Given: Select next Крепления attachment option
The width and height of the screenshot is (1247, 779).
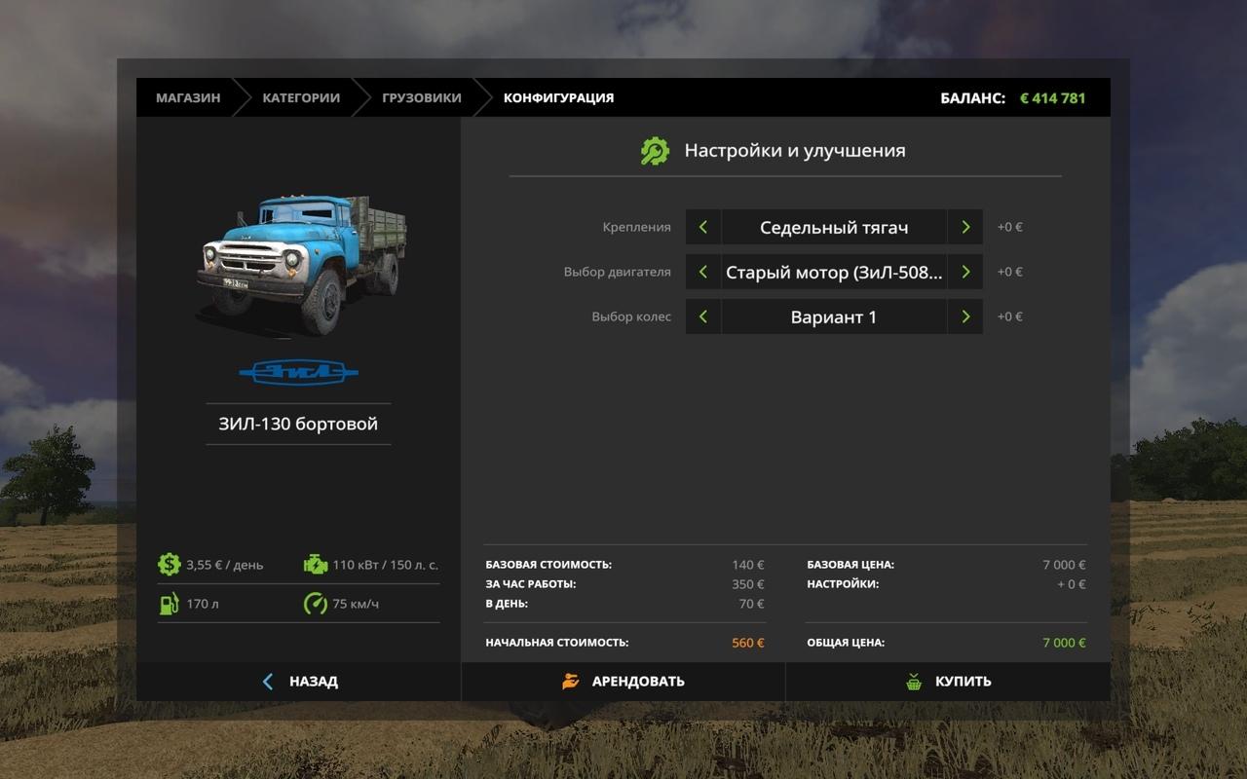Looking at the screenshot, I should (965, 227).
